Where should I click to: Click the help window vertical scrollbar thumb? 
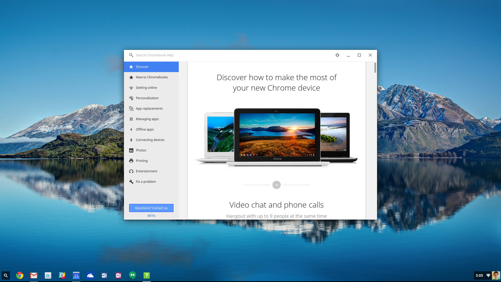tap(375, 68)
